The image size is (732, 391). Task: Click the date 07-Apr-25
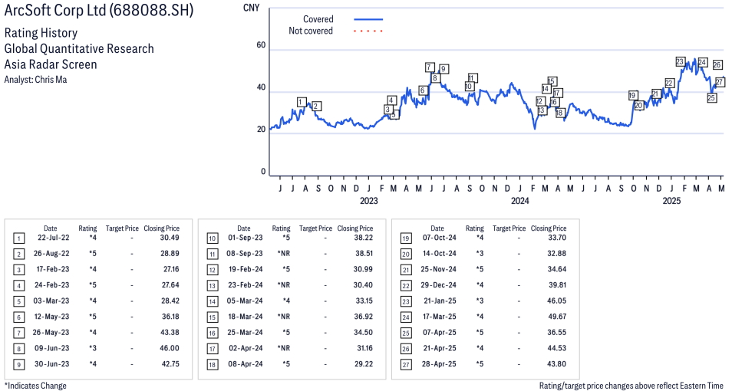point(440,333)
